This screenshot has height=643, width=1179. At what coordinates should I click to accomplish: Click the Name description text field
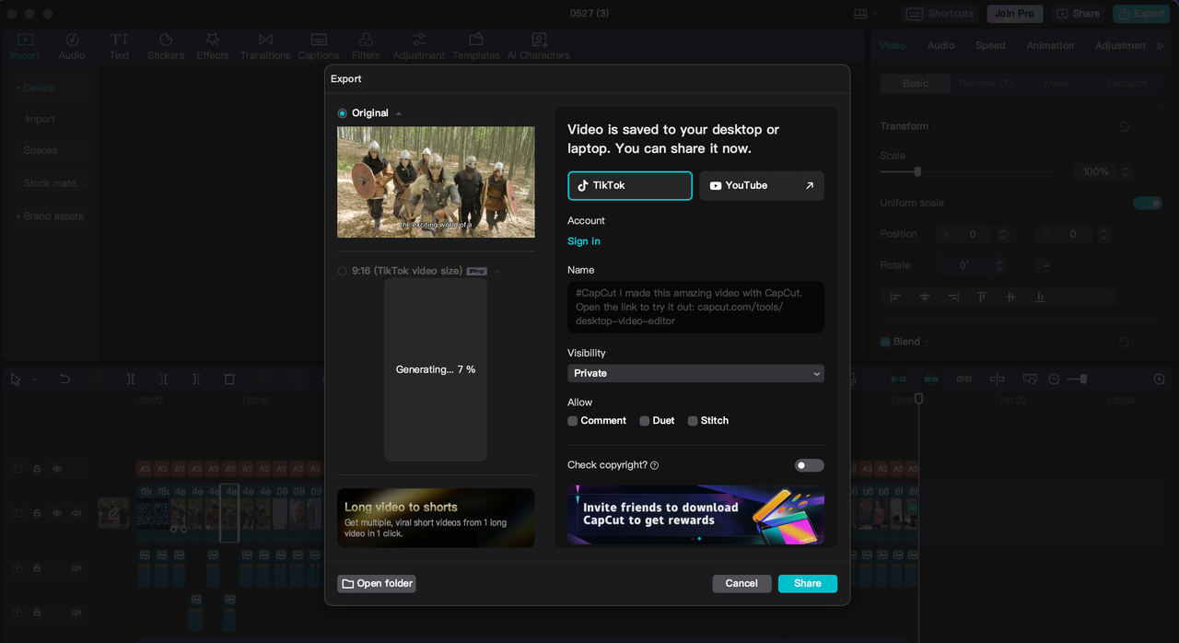pyautogui.click(x=695, y=307)
